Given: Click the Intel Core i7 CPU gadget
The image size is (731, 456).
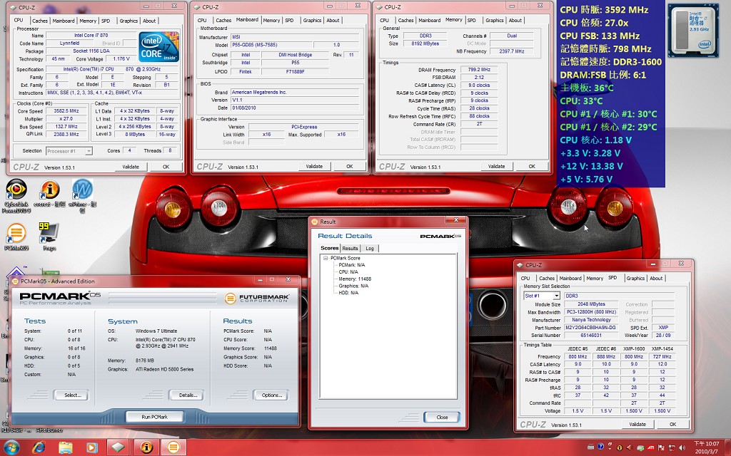Looking at the screenshot, I should tap(692, 30).
